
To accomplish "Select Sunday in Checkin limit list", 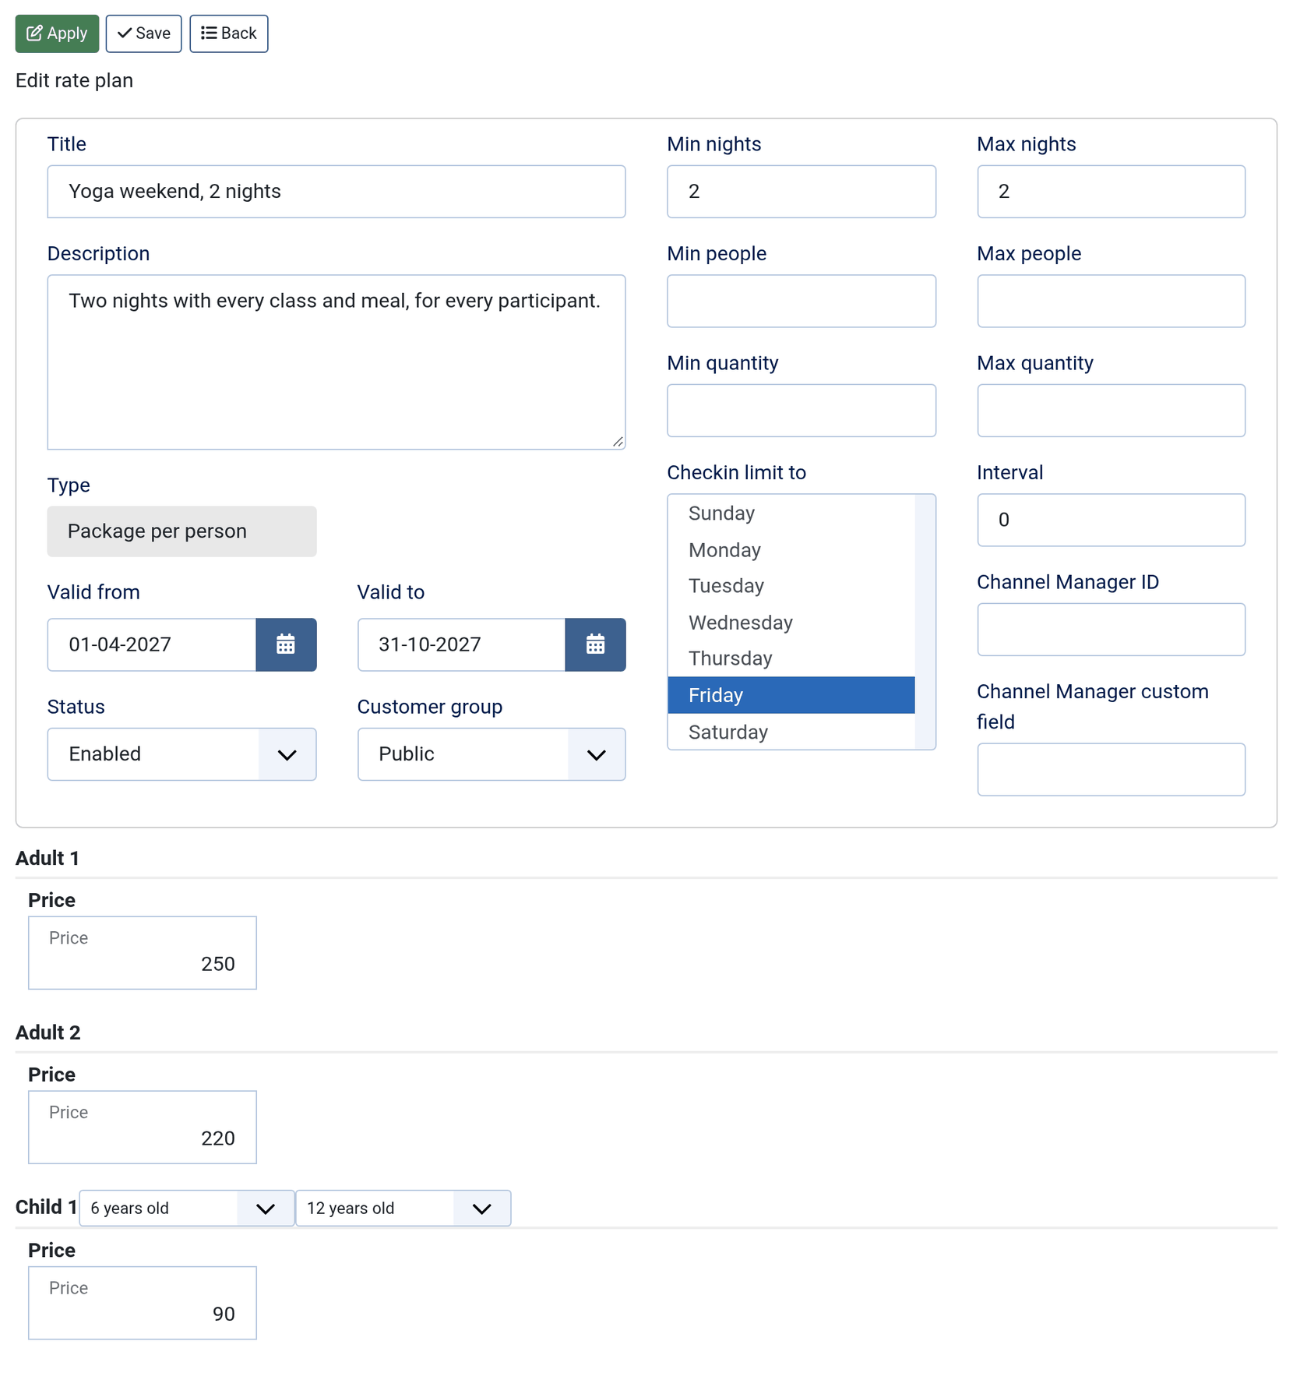I will 791,514.
